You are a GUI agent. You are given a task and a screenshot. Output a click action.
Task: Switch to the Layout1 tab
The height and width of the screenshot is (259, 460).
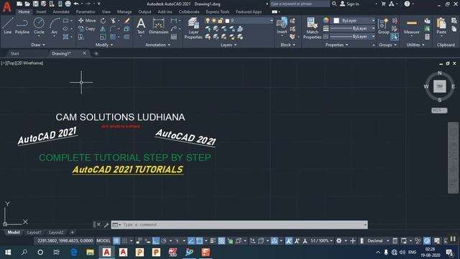[x=34, y=232]
